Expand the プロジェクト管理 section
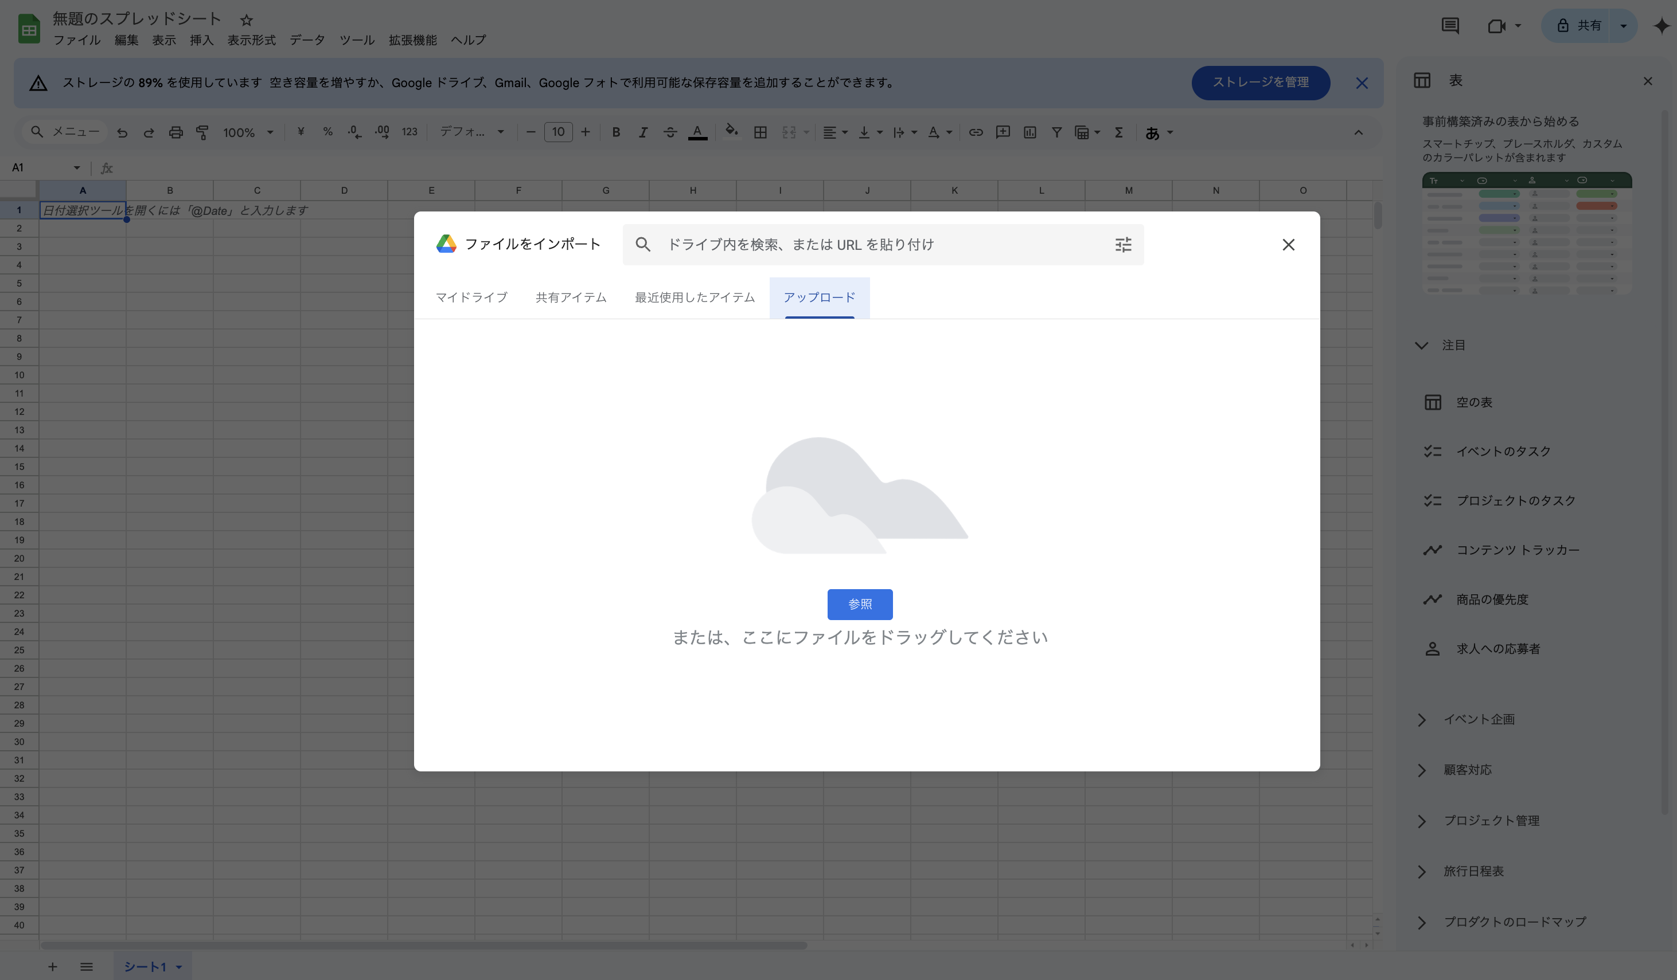 click(1421, 821)
